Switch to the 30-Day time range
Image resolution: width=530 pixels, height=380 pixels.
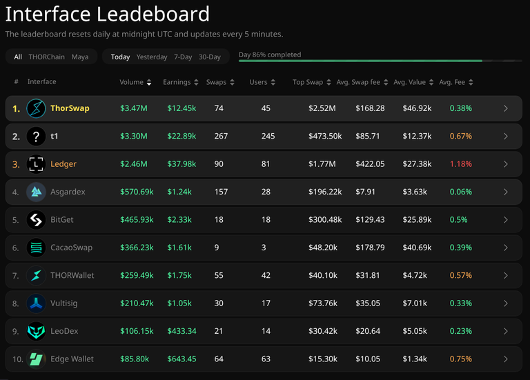[210, 57]
